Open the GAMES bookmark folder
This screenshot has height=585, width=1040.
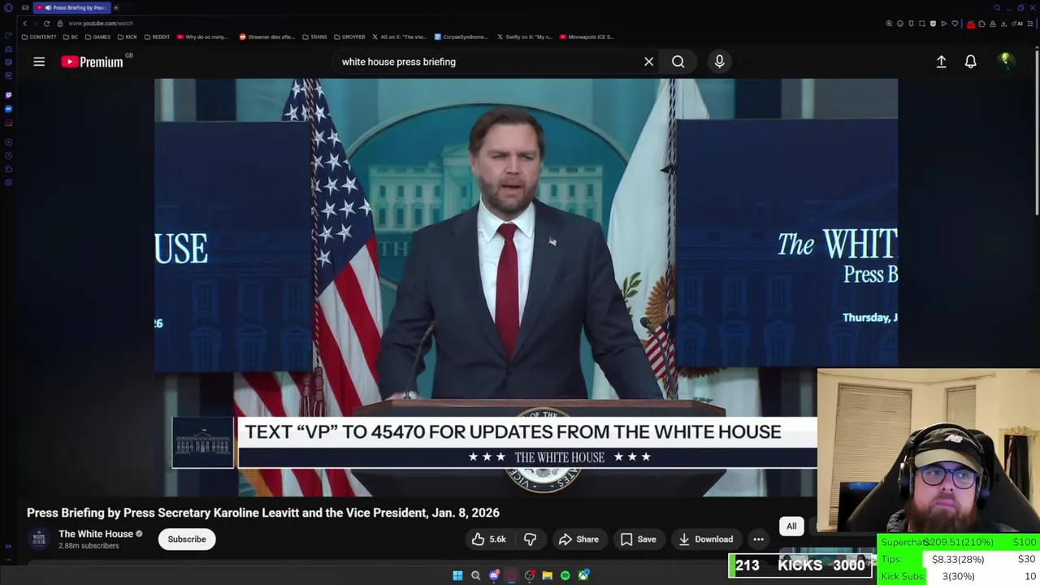pos(97,37)
